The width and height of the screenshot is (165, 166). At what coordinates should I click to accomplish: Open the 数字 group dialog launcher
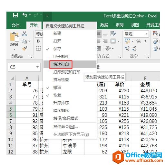coord(148,57)
